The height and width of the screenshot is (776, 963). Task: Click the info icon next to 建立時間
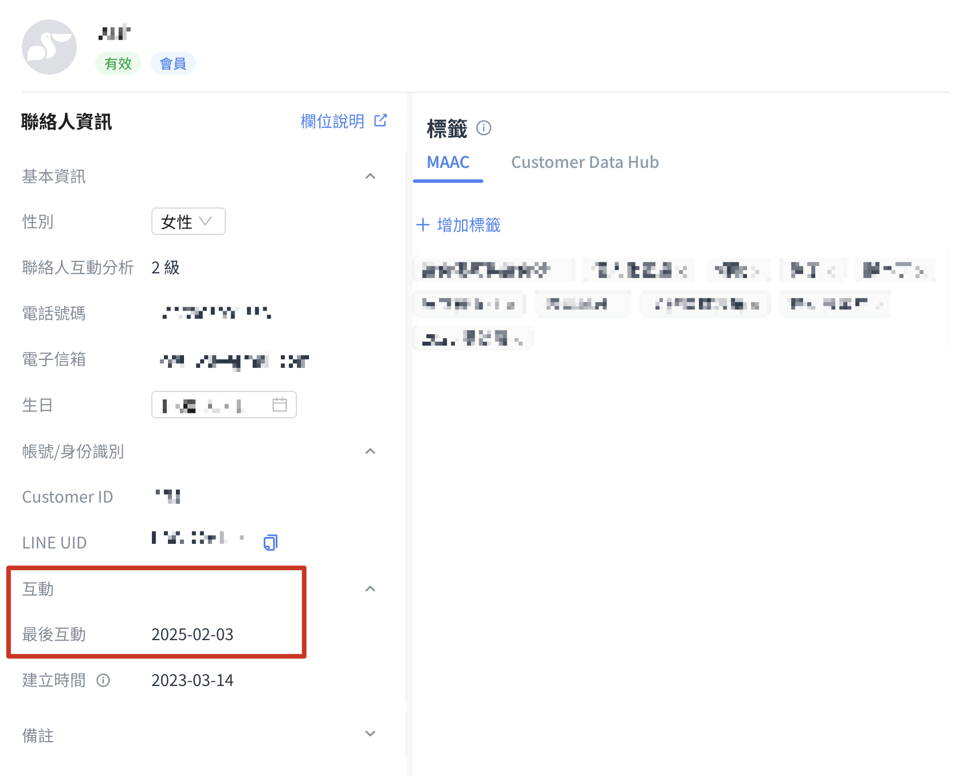click(x=103, y=680)
